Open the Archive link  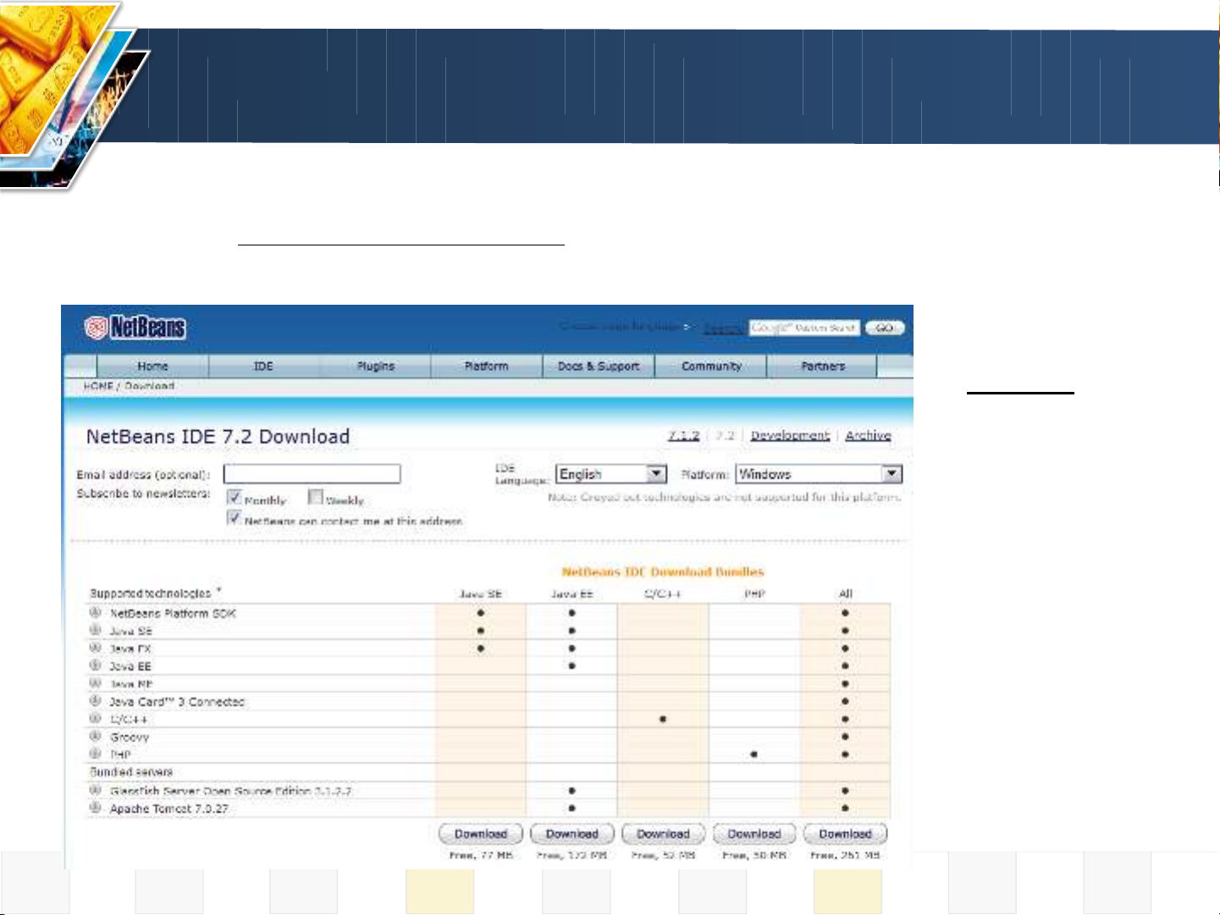(x=868, y=435)
